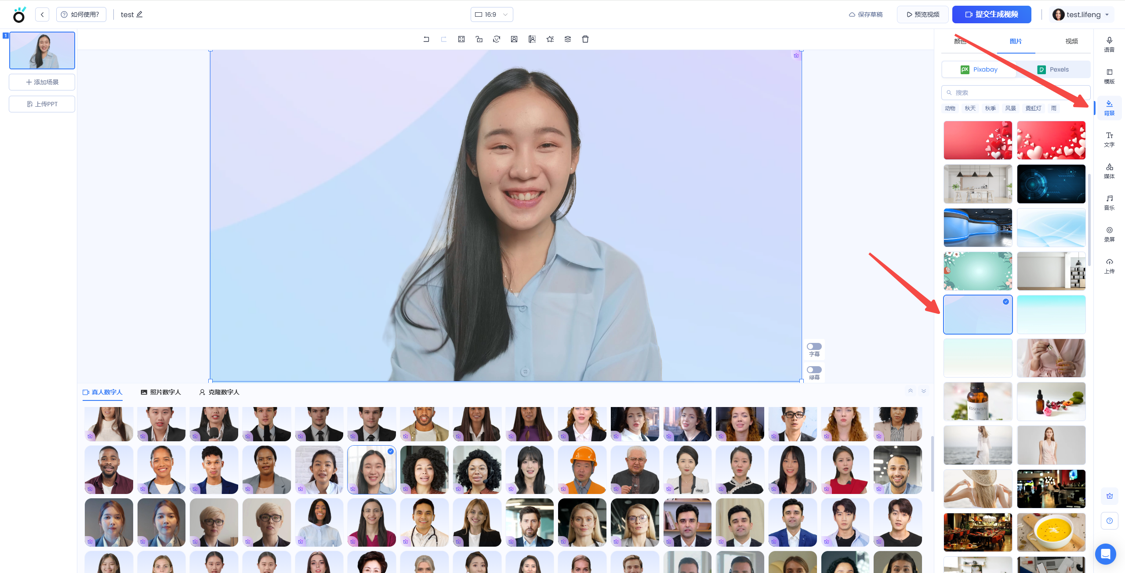The width and height of the screenshot is (1125, 573).
Task: Expand the test.lifeng account menu
Action: 1082,14
